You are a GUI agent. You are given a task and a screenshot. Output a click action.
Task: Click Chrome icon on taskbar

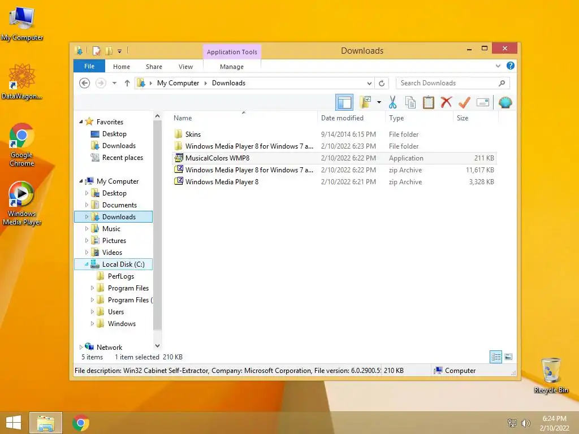pyautogui.click(x=80, y=423)
